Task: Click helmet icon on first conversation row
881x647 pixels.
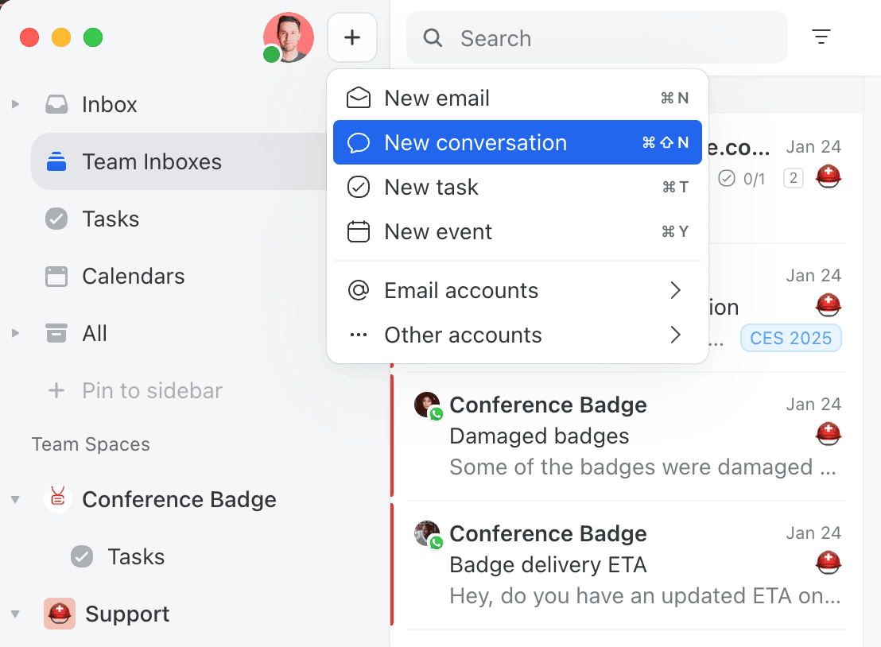Action: tap(829, 176)
